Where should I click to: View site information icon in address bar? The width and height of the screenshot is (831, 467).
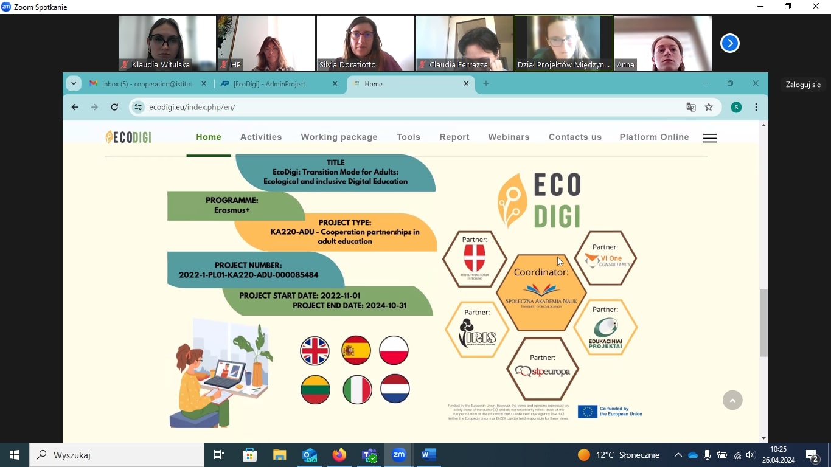tap(139, 107)
